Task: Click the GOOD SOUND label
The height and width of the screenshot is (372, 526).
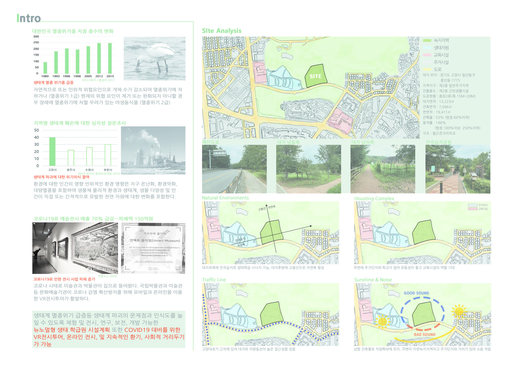Action: pos(416,293)
